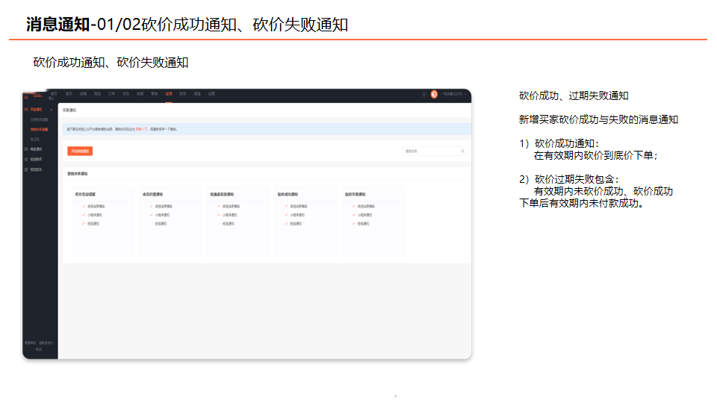This screenshot has width=717, height=403.
Task: Open the account name dropdown in header
Action: (453, 94)
